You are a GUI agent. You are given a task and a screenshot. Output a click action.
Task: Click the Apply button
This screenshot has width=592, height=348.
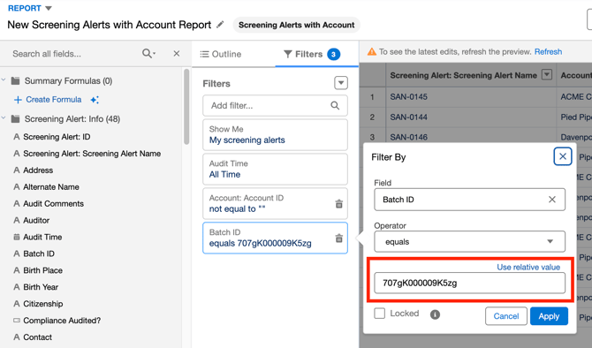point(549,316)
